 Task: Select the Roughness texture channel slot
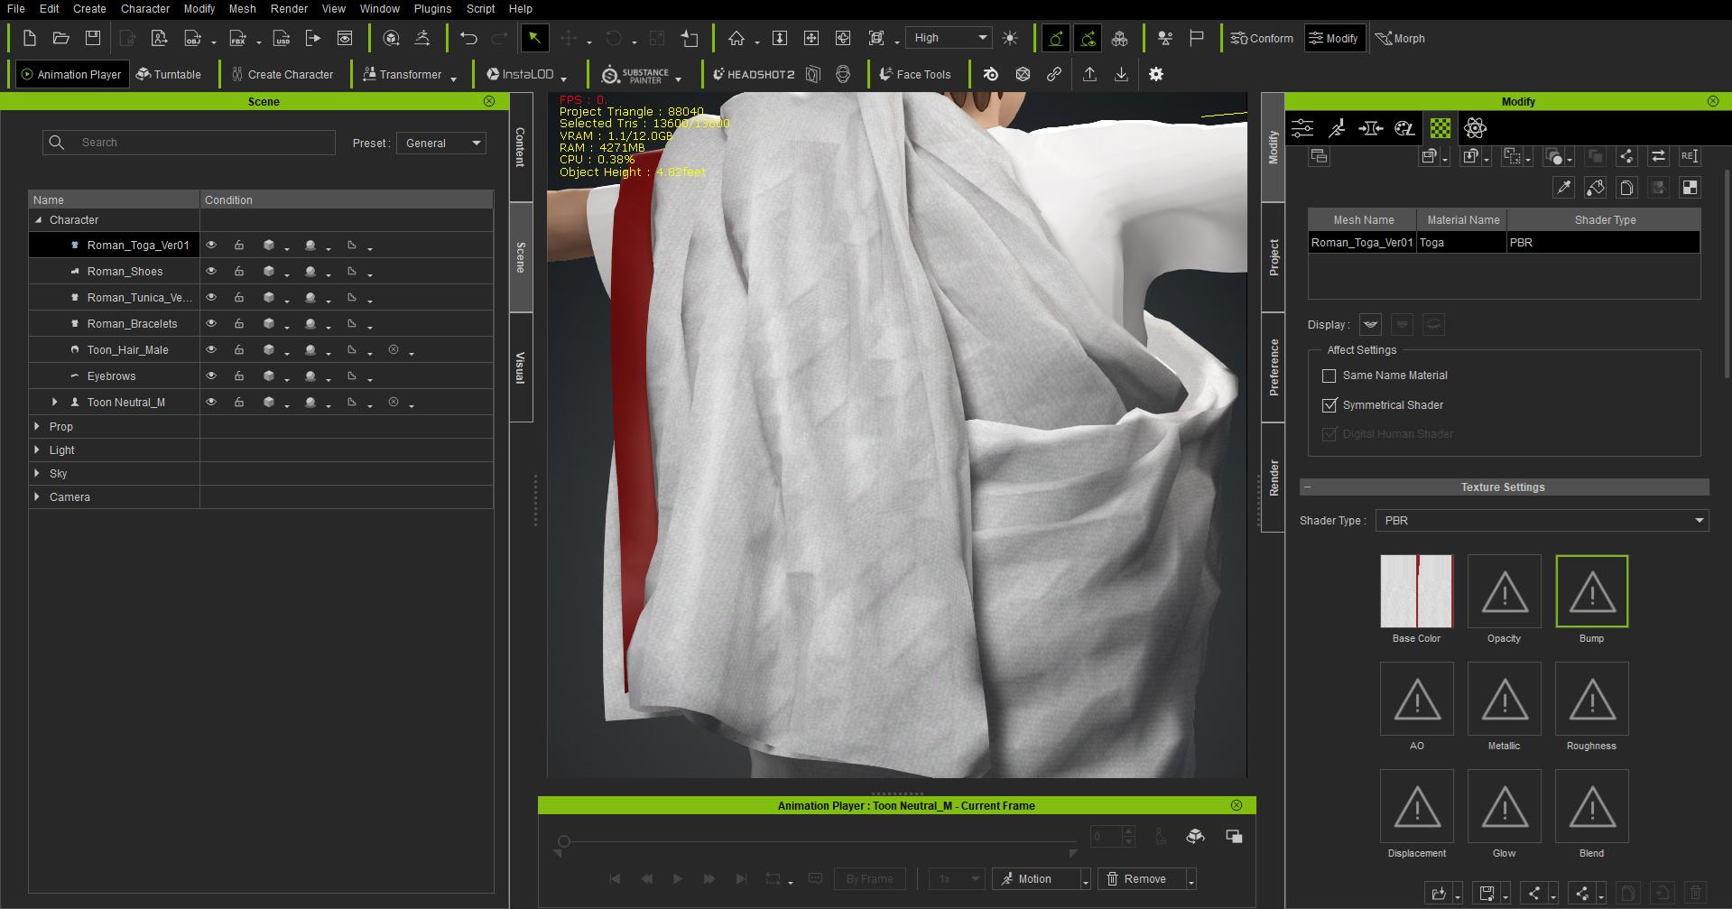tap(1591, 699)
